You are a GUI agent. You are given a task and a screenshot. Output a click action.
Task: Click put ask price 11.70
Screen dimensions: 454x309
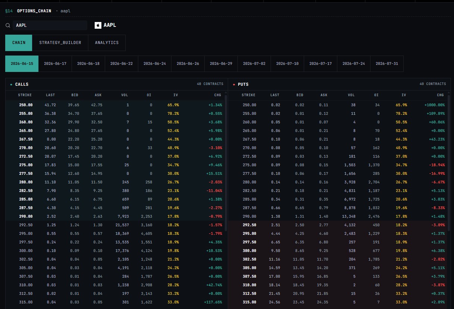coord(323,259)
